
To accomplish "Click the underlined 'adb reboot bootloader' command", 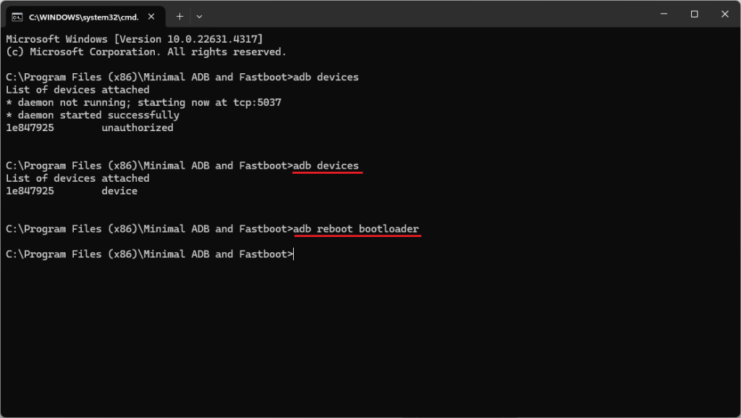I will point(356,229).
